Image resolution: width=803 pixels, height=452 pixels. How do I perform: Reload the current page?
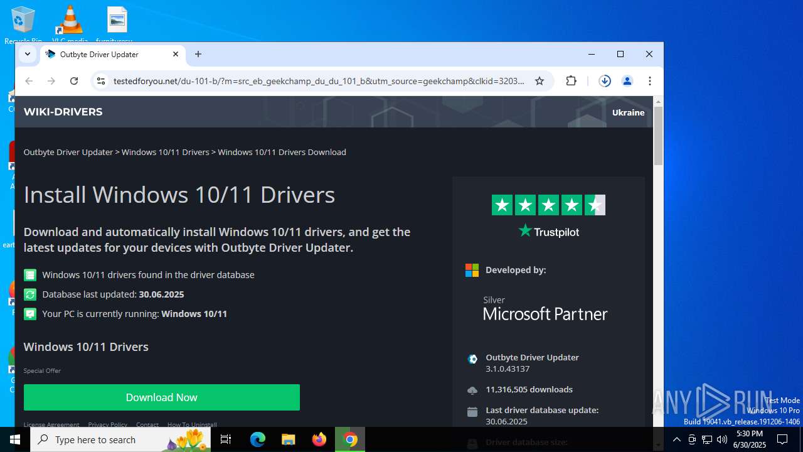click(x=74, y=81)
